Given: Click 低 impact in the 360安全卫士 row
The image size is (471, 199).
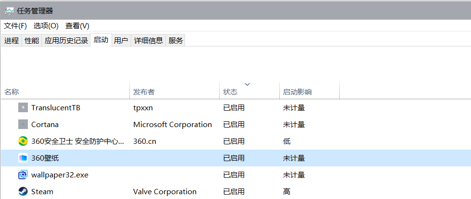Looking at the screenshot, I should (x=287, y=141).
